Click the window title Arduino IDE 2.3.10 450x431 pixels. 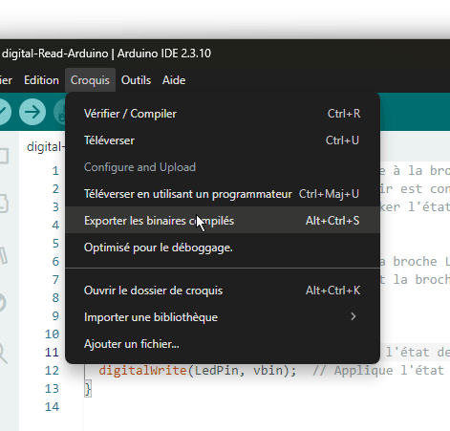pos(164,54)
